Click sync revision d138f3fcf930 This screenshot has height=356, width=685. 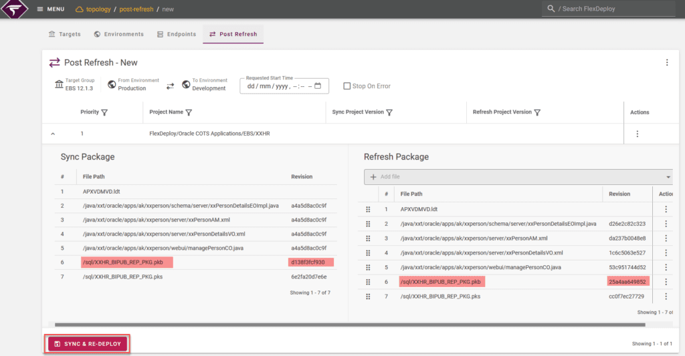(308, 262)
